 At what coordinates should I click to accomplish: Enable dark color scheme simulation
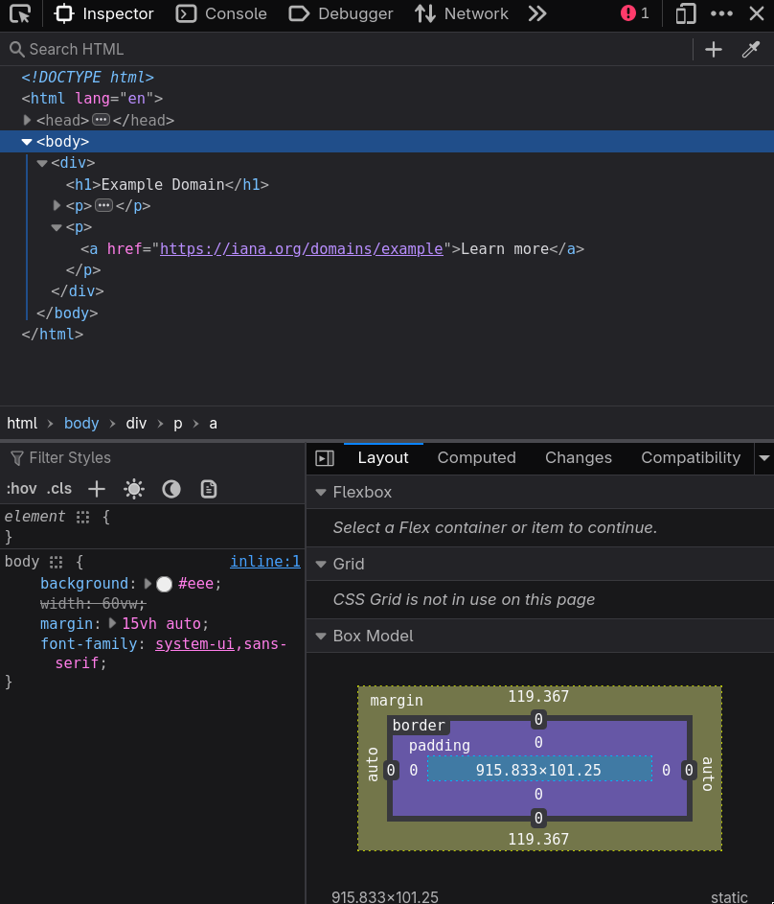tap(171, 489)
